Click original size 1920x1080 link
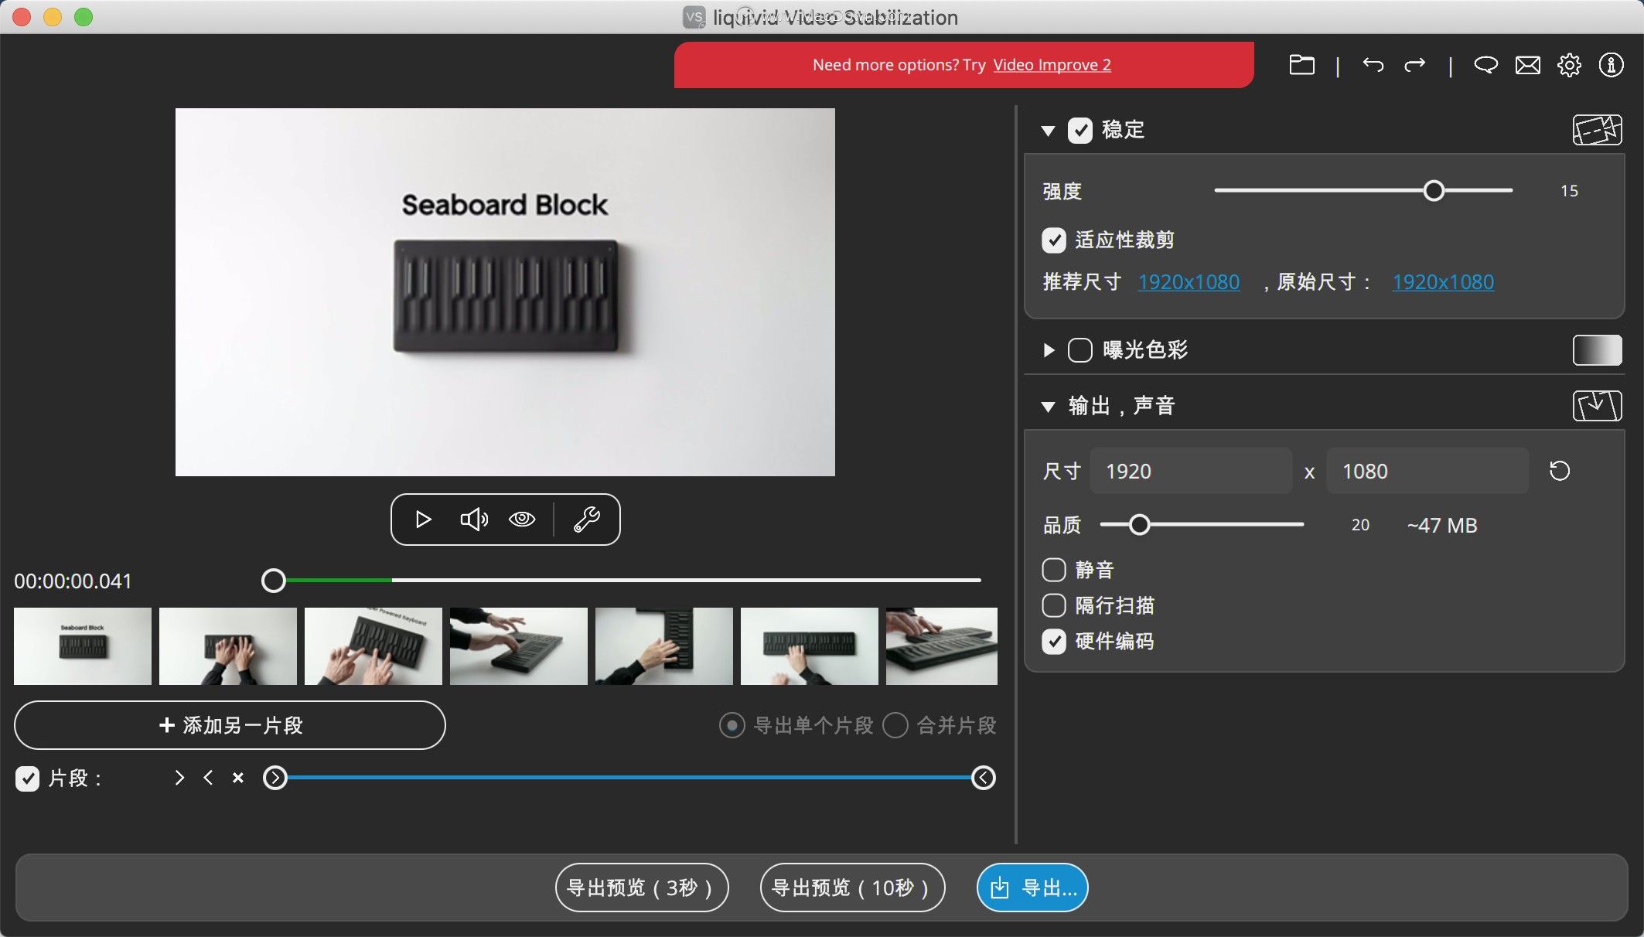1644x937 pixels. [x=1443, y=282]
